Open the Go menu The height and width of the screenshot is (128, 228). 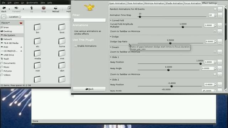click(22, 2)
